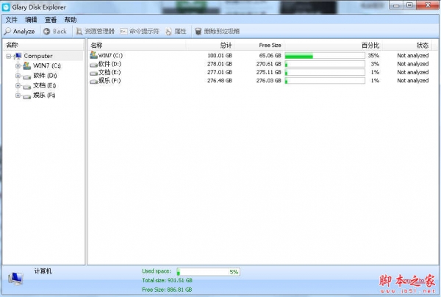Sort by the Free Size column header
Screen dimensions: 441x297
259,45
